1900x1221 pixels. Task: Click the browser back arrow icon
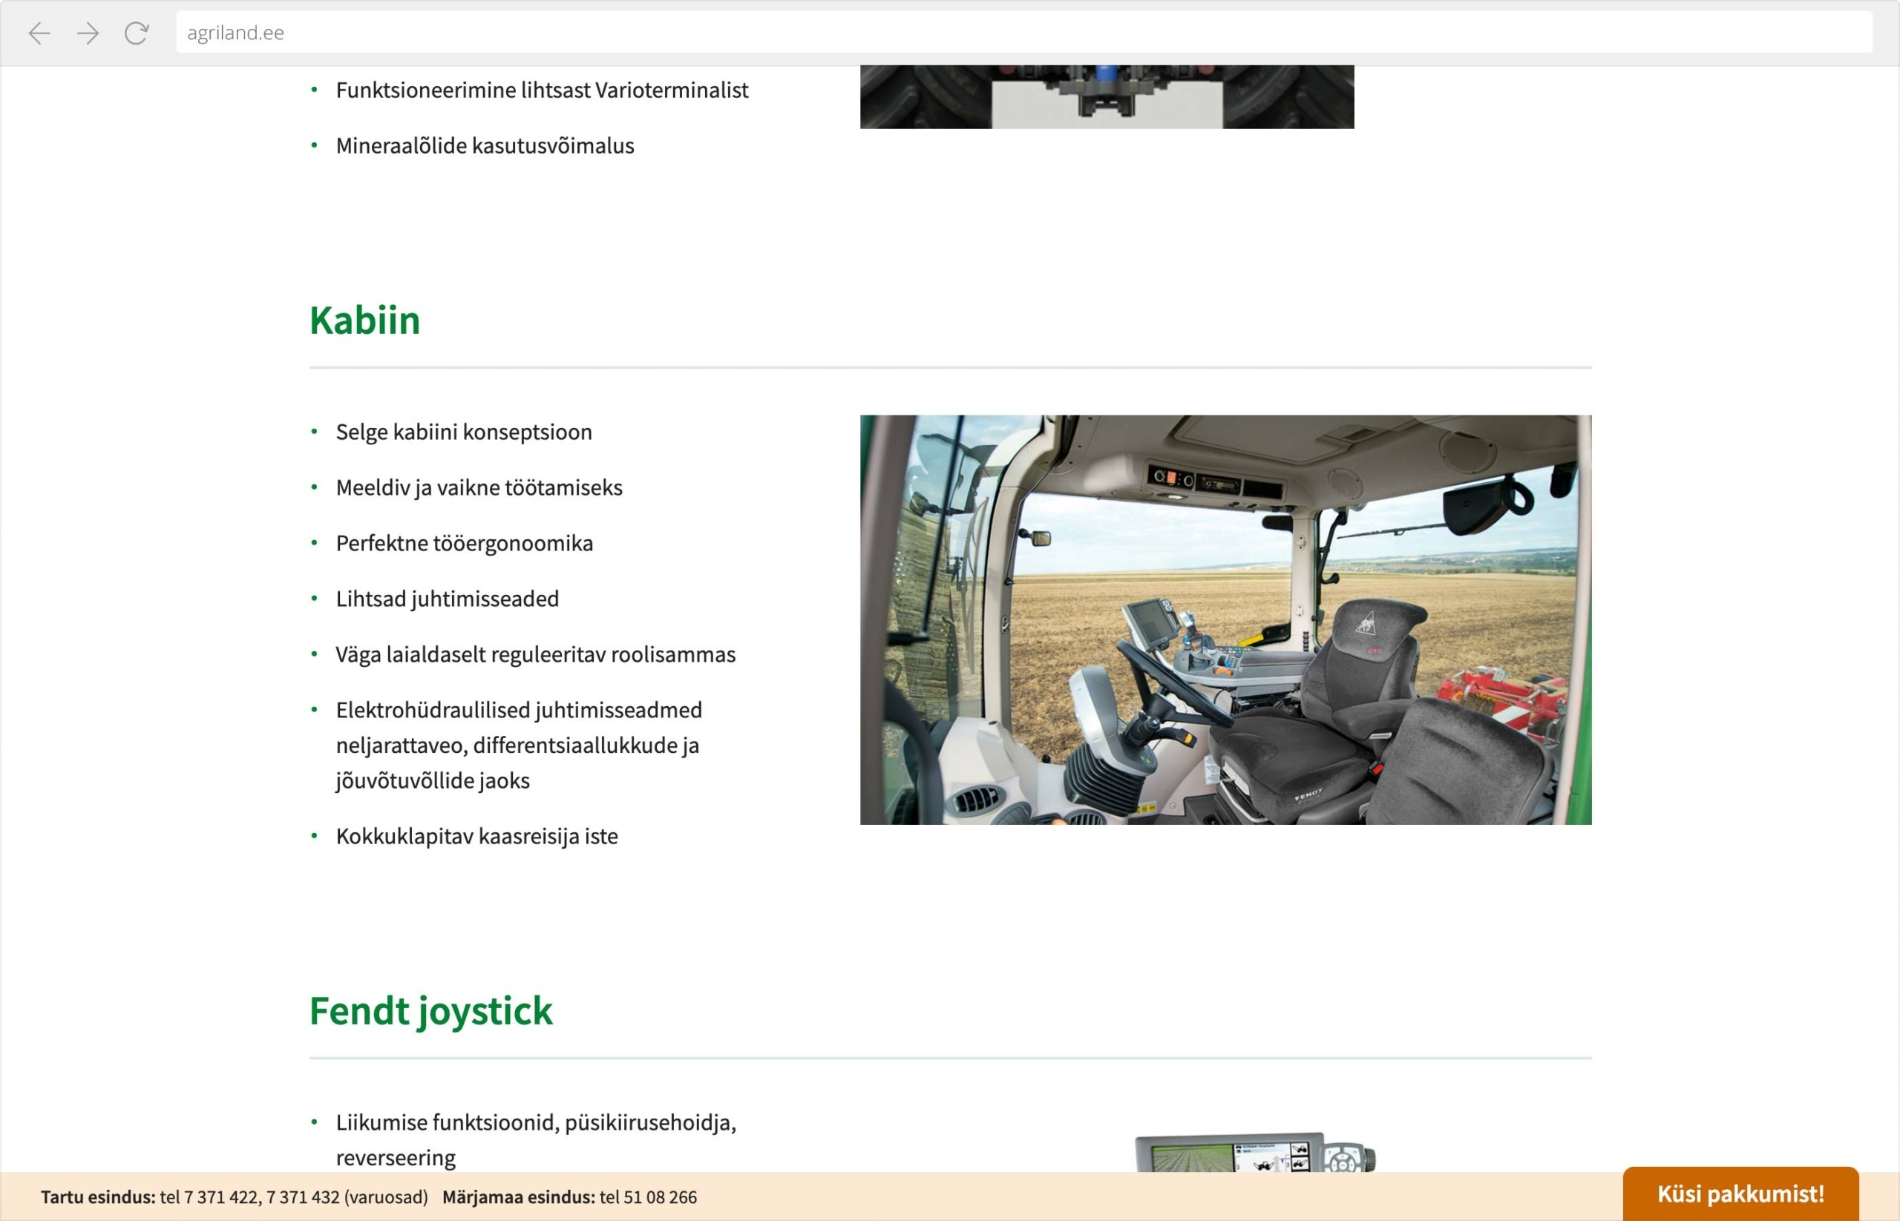(39, 33)
